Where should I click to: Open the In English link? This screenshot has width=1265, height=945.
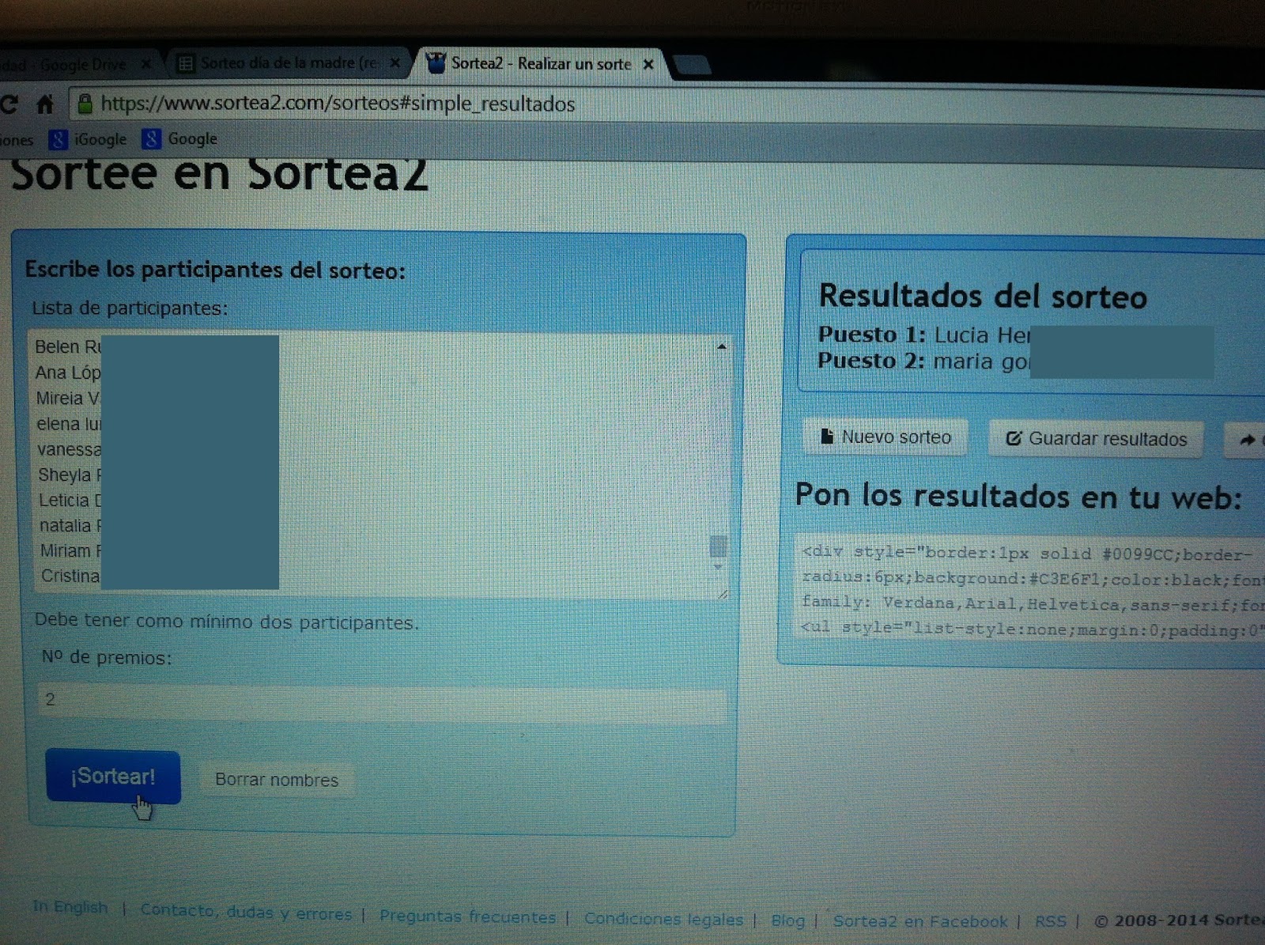tap(70, 907)
